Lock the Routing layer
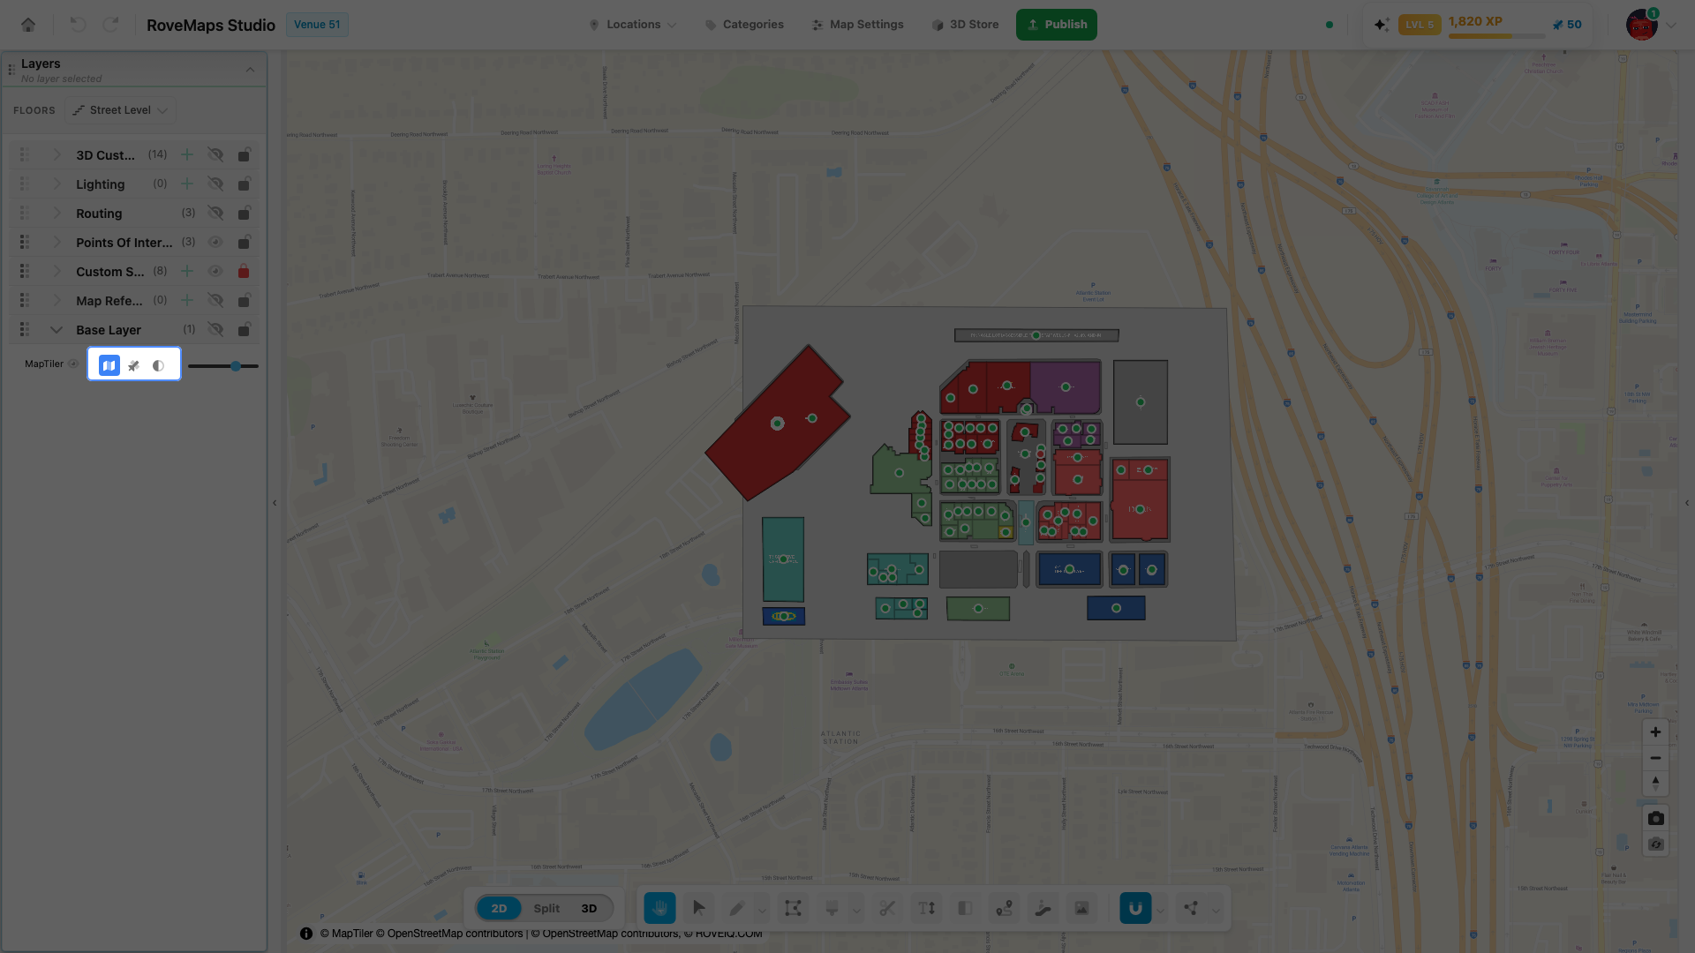This screenshot has width=1695, height=953. [244, 214]
